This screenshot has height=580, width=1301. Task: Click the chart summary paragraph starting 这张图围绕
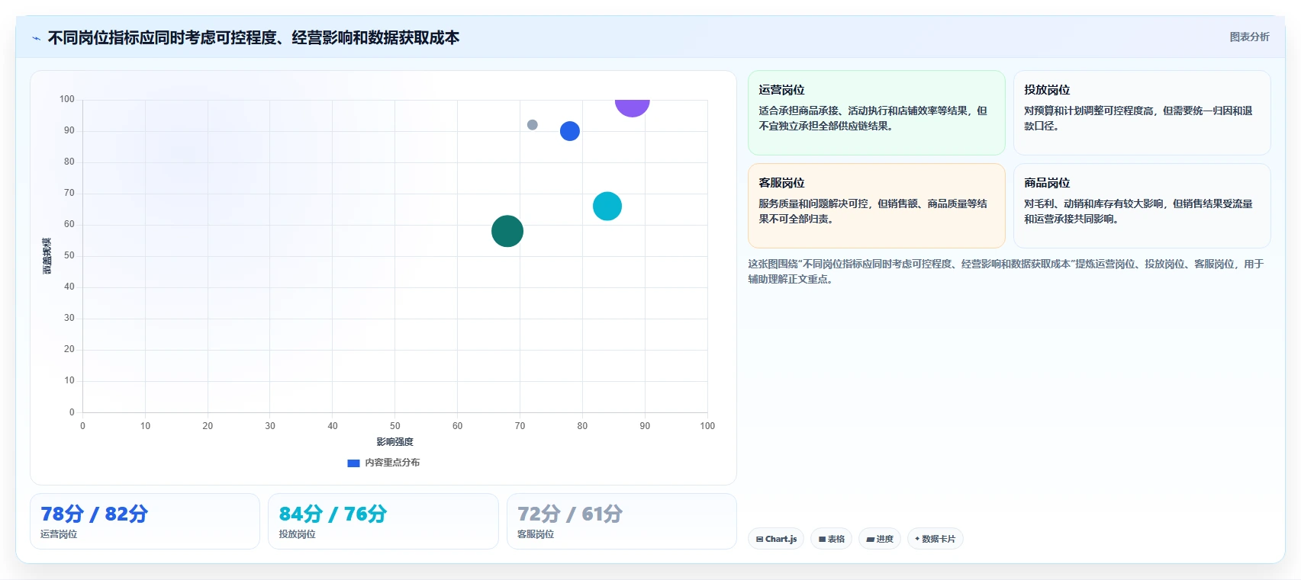1006,271
